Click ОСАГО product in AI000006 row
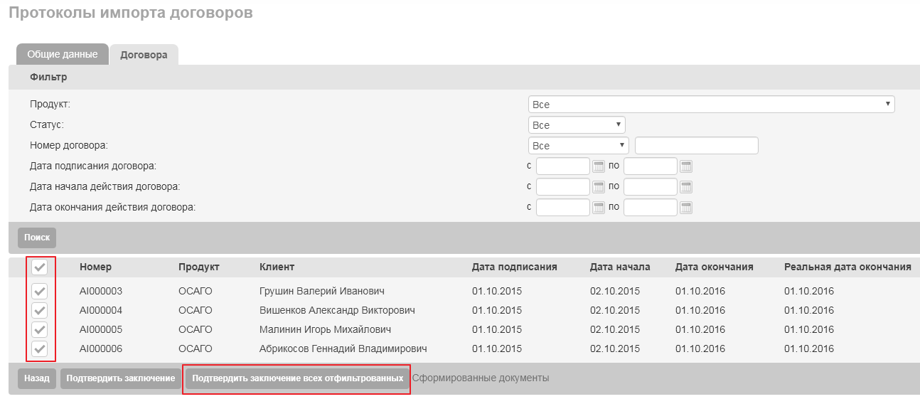The height and width of the screenshot is (399, 920). point(196,349)
